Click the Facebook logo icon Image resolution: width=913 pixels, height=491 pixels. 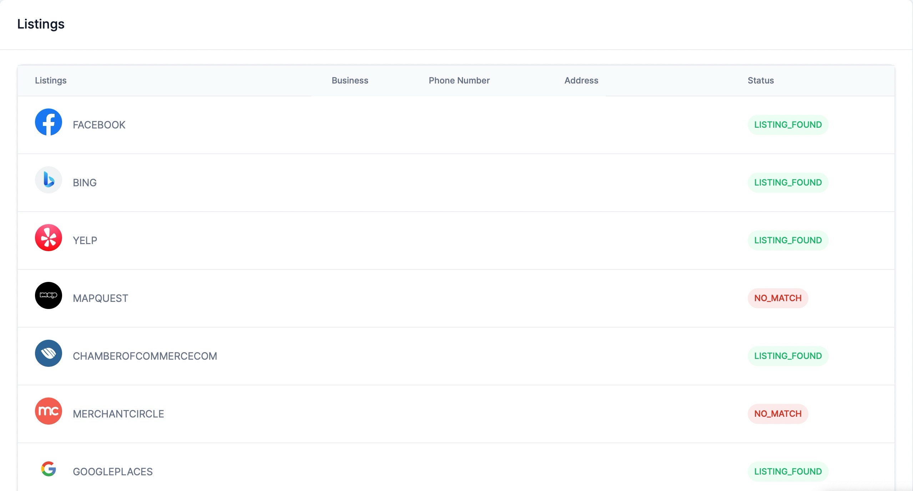coord(49,122)
